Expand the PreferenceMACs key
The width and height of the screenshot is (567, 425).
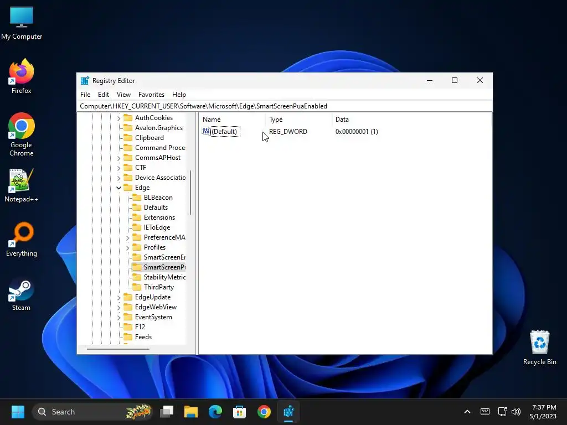(127, 238)
